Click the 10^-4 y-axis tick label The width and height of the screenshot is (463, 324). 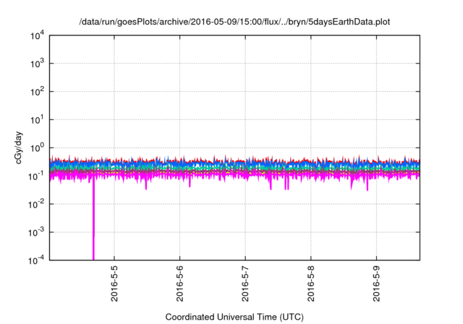pos(37,260)
